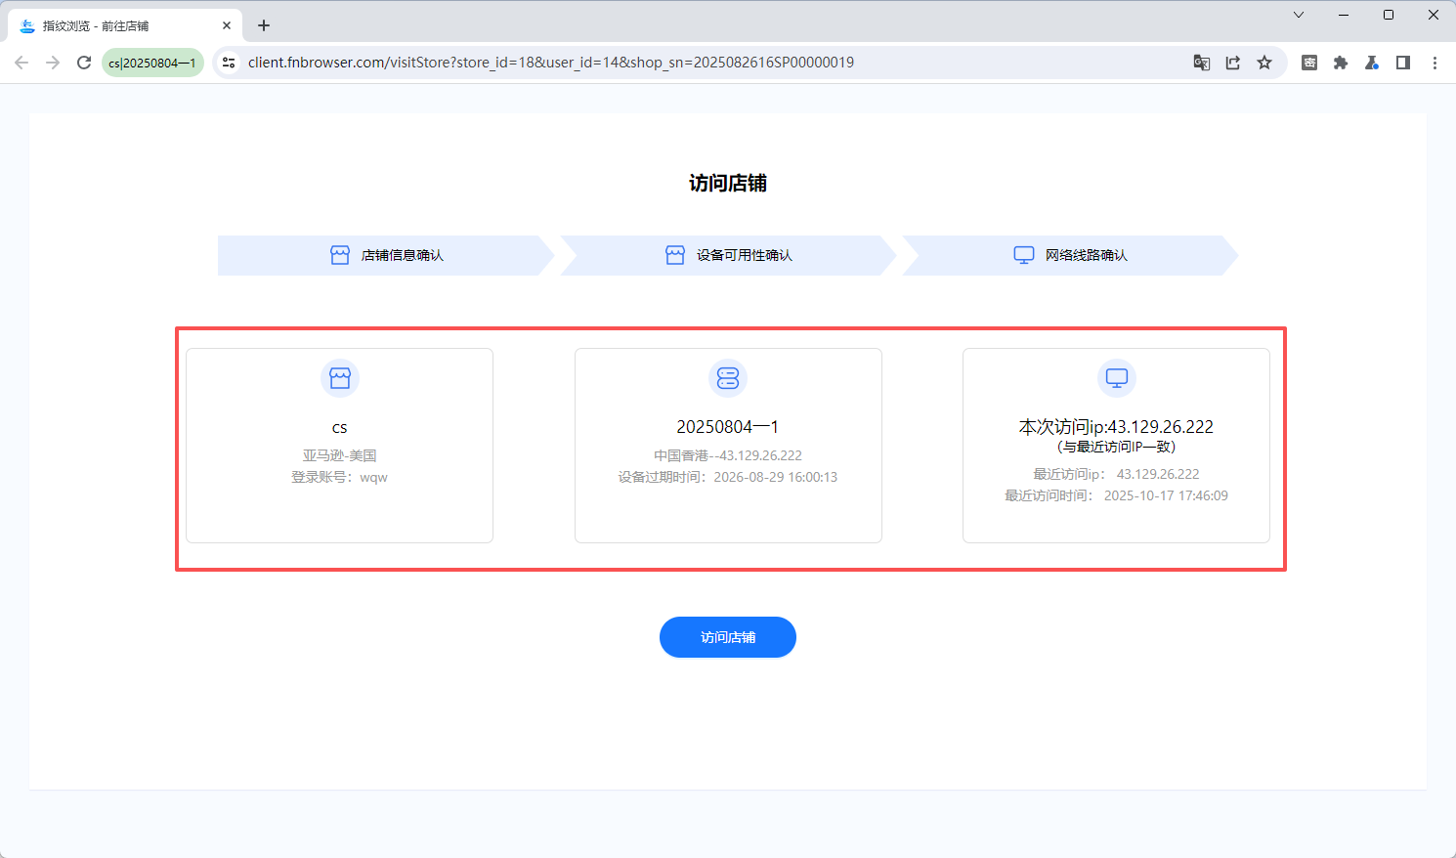
Task: Open the Chrome Labs flask icon
Action: tap(1372, 63)
